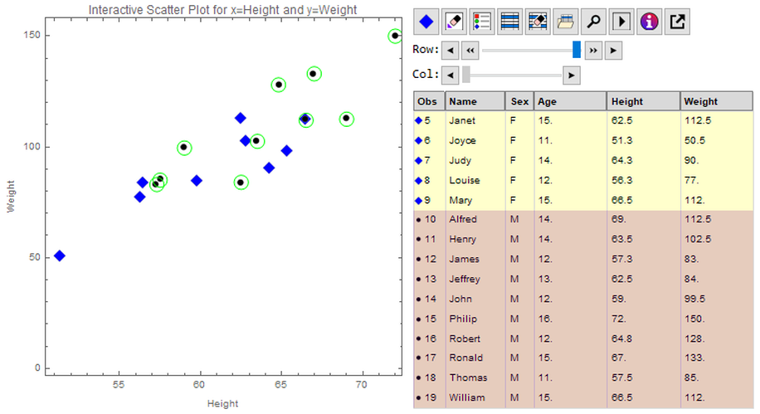The image size is (760, 414).
Task: Click the blue diamond marker beside Obs 5
Action: 419,120
